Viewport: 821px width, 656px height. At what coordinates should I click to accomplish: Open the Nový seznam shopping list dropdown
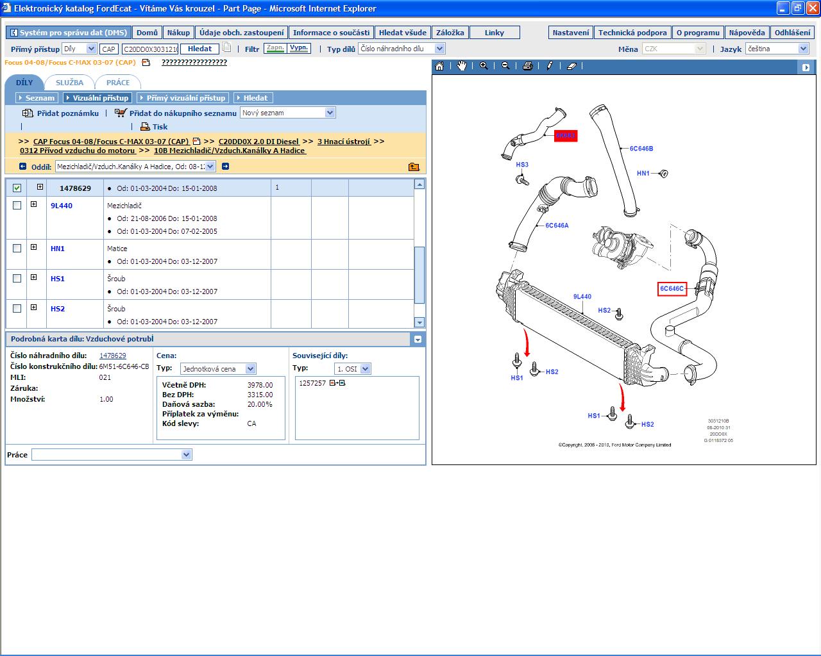330,113
